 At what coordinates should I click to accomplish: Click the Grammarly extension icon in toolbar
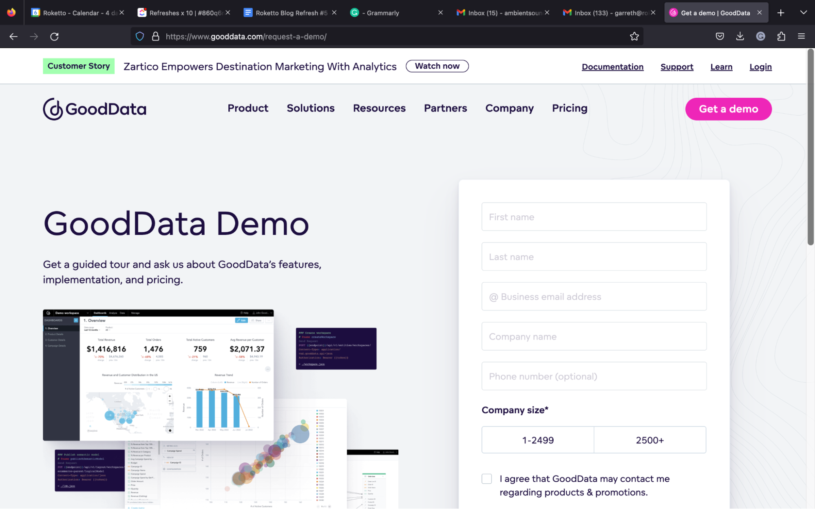click(761, 36)
